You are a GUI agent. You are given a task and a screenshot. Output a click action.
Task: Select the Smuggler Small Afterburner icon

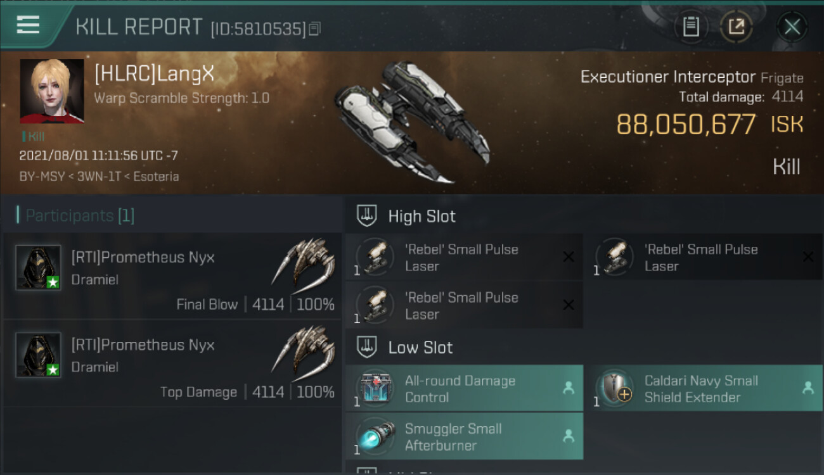point(377,436)
